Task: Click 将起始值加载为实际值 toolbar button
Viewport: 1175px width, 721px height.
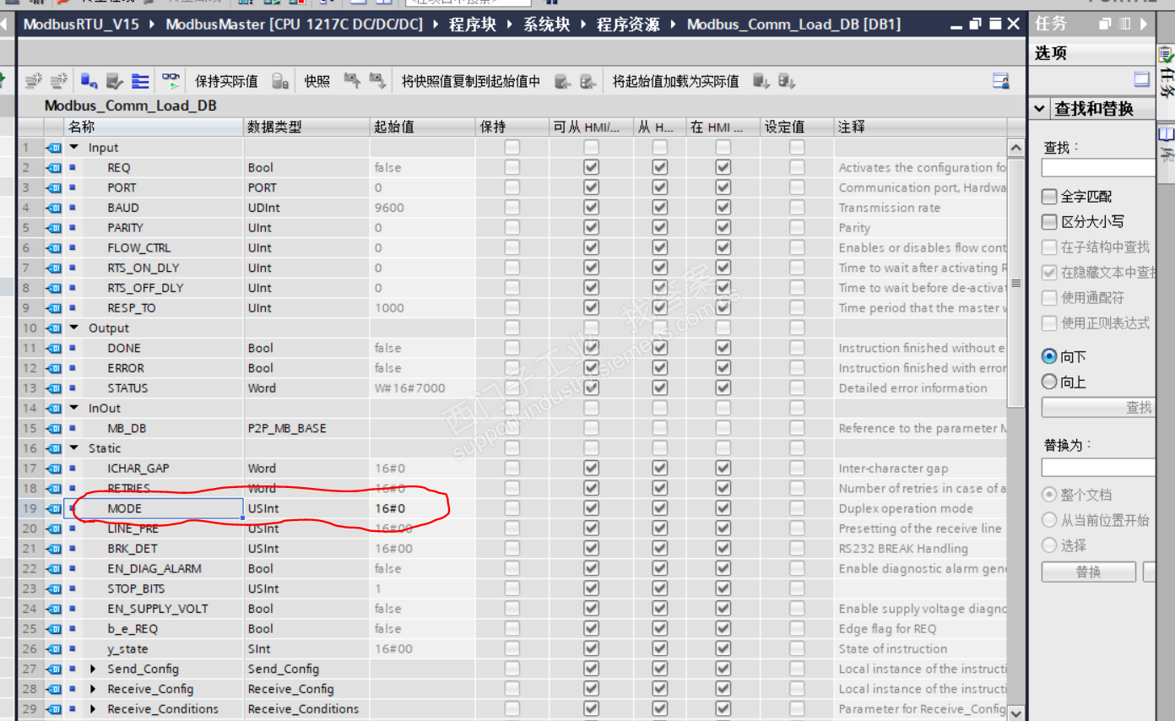Action: 675,81
